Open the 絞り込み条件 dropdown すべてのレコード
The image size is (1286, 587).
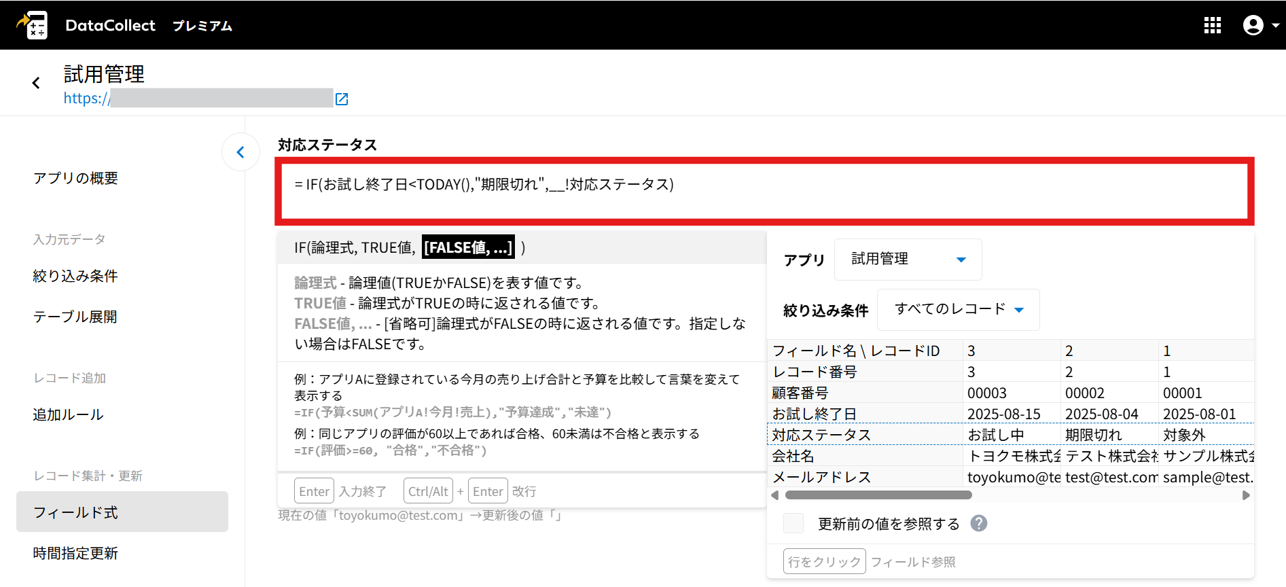coord(958,310)
